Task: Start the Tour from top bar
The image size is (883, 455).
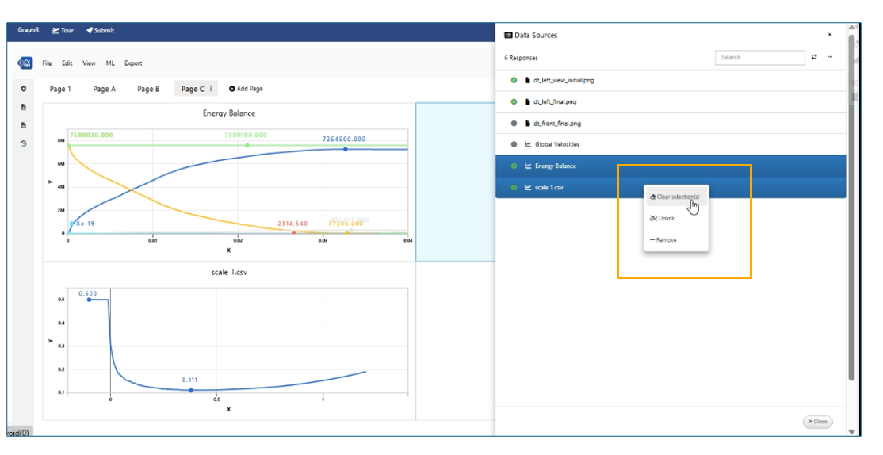Action: tap(63, 30)
